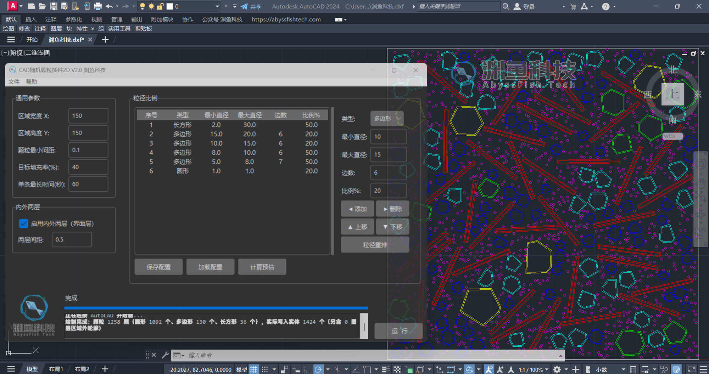Toggle snap mode dots icon in status bar
The width and height of the screenshot is (709, 374).
coord(265,369)
